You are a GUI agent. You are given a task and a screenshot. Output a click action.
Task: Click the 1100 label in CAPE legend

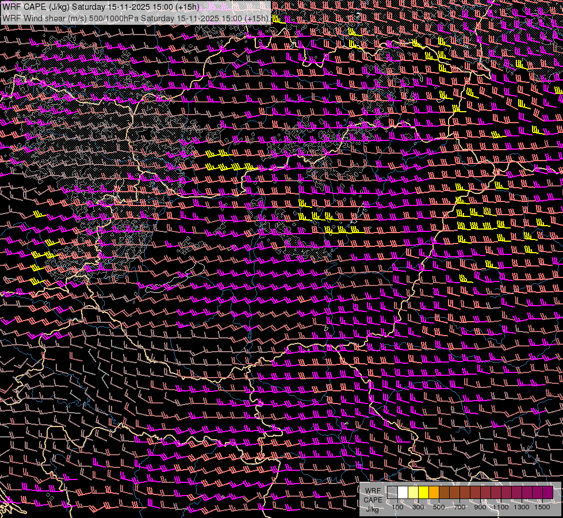[501, 507]
